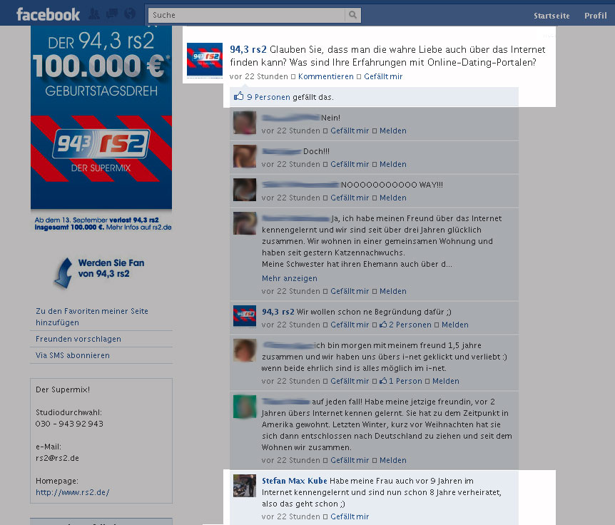Open the notifications globe icon

129,13
